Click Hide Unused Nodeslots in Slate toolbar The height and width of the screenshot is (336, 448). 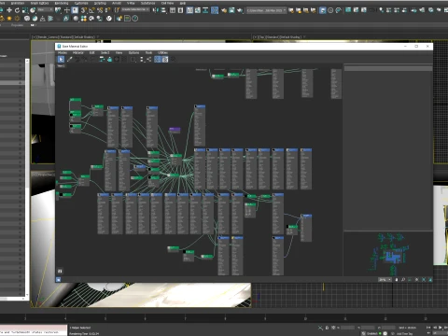(x=109, y=59)
